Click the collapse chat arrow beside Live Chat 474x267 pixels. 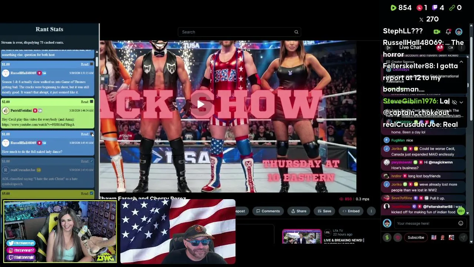pyautogui.click(x=388, y=48)
